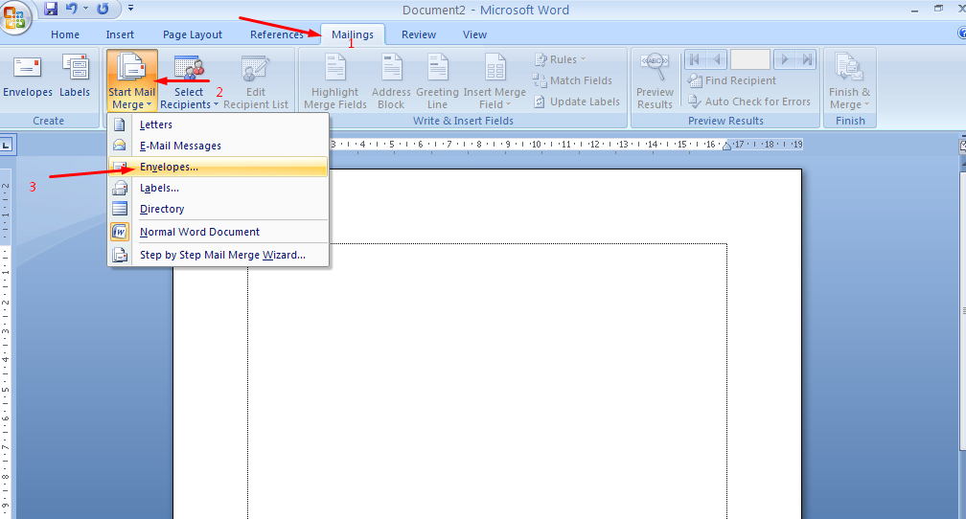Image resolution: width=966 pixels, height=519 pixels.
Task: Click the E-Mail Messages envelope icon
Action: coord(120,146)
